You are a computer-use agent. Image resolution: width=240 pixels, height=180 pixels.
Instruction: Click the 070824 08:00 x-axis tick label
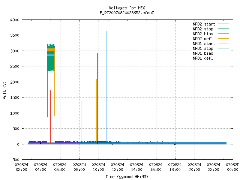click(x=79, y=167)
